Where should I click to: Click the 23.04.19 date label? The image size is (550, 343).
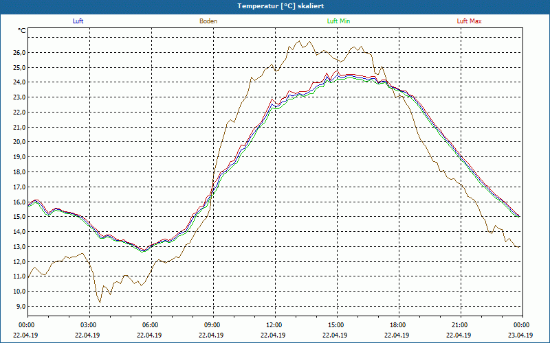pyautogui.click(x=520, y=335)
